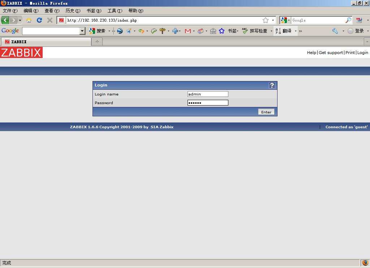Expand more toolbar items chevron
This screenshot has height=268, width=370.
click(300, 31)
